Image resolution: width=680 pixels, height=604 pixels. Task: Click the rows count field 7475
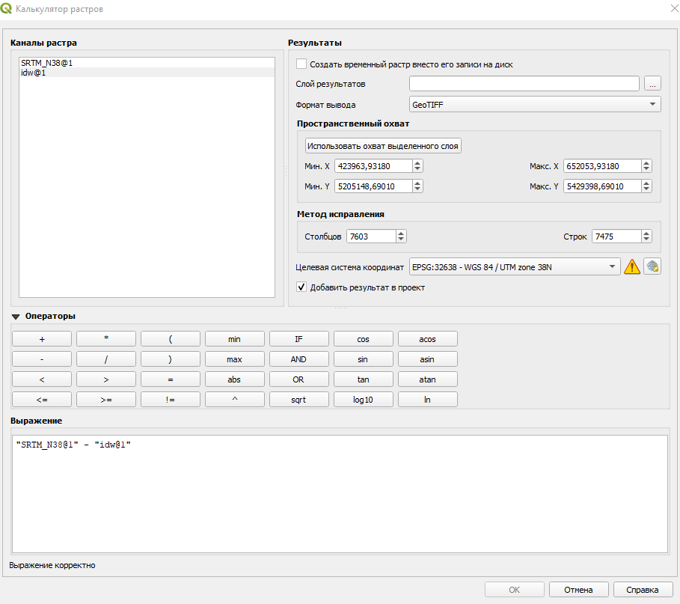pyautogui.click(x=616, y=236)
